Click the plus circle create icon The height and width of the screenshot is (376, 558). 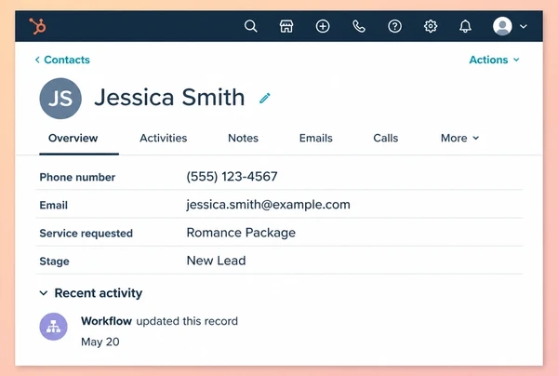[x=323, y=26]
